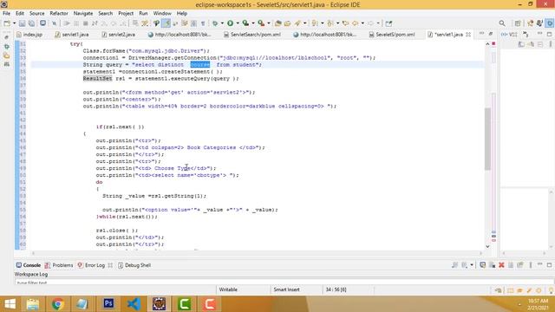Click the tip light bulb in status bar
This screenshot has height=312, width=555.
[551, 290]
